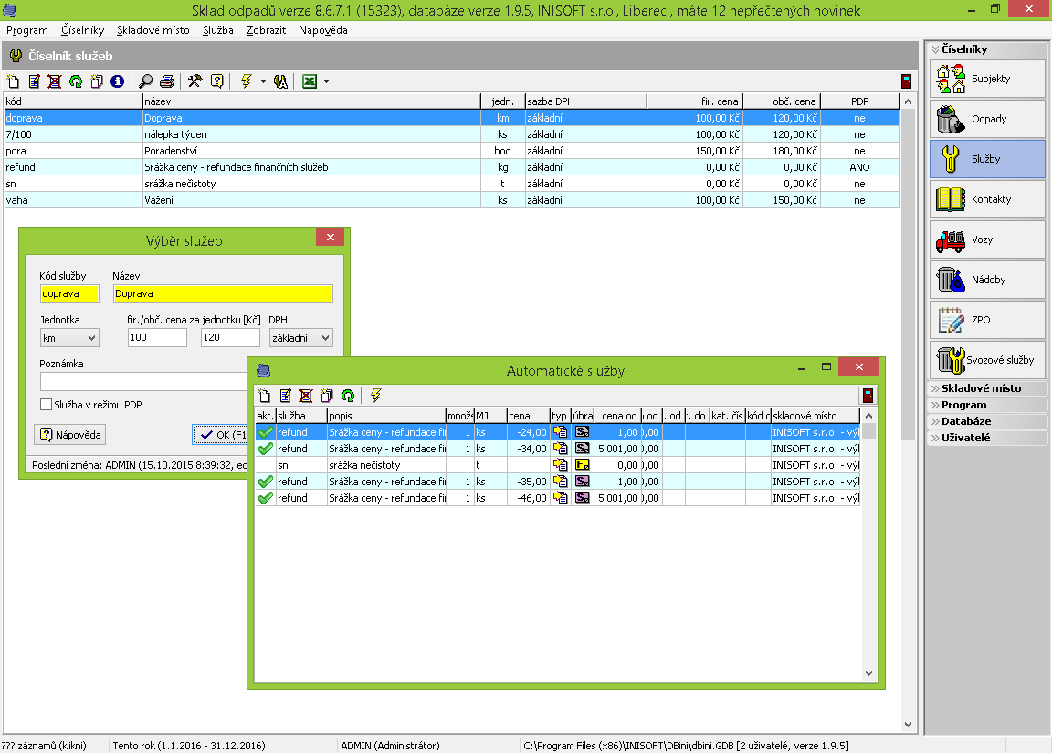Open the lightning bolt dropdown arrow
The image size is (1052, 753).
(x=263, y=81)
